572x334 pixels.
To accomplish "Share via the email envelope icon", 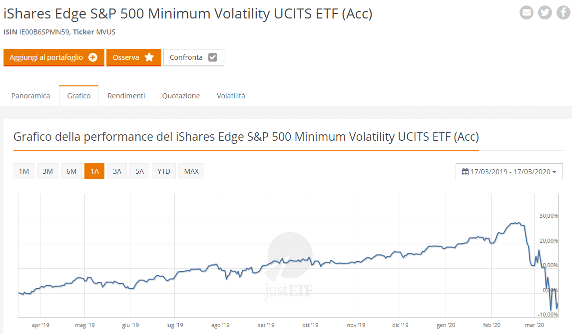I will click(527, 12).
